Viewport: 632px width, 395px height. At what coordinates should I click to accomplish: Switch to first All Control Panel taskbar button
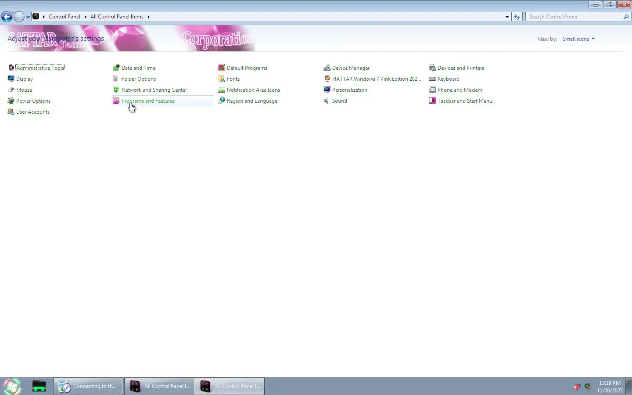point(159,386)
